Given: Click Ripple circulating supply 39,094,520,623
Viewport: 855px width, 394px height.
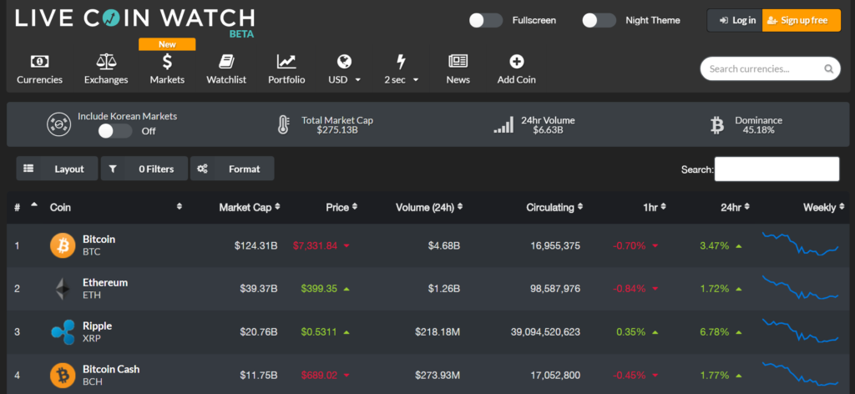Looking at the screenshot, I should 546,332.
